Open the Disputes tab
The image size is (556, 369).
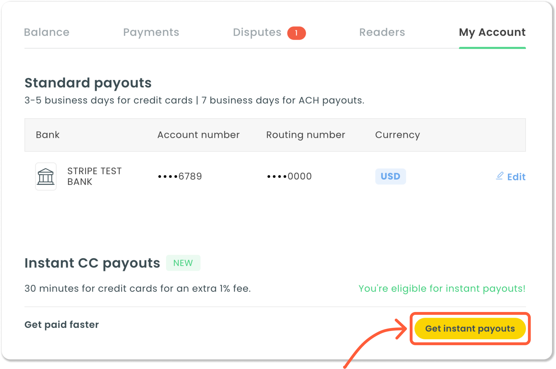257,32
